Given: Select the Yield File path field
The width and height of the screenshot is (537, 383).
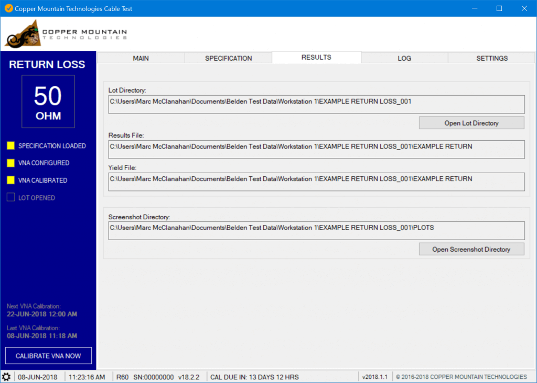Looking at the screenshot, I should pyautogui.click(x=316, y=182).
